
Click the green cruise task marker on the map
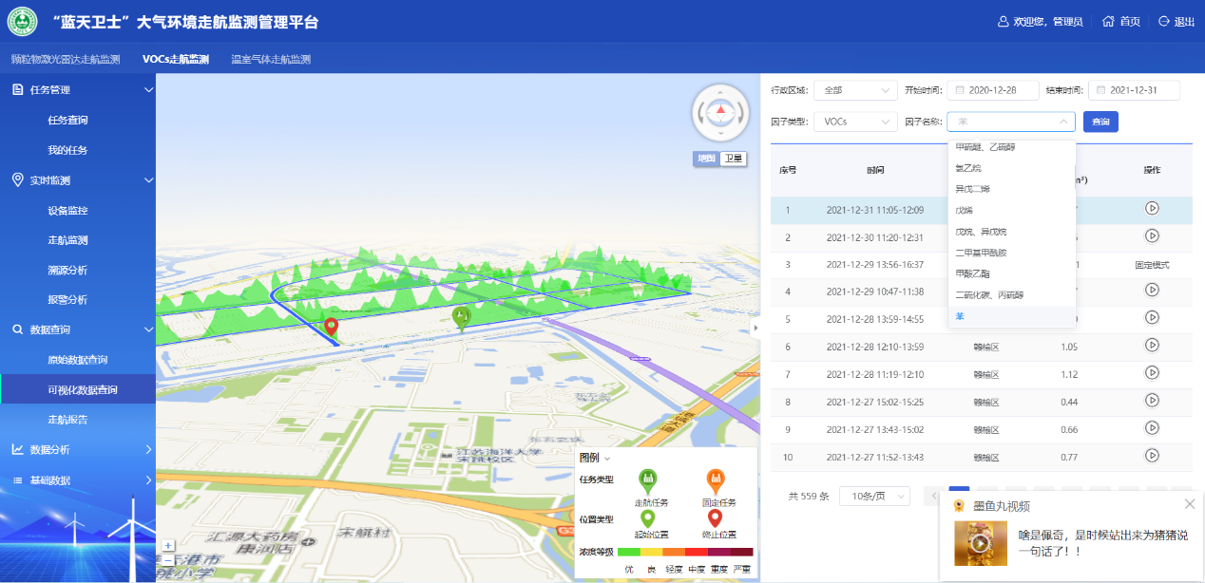pyautogui.click(x=461, y=317)
